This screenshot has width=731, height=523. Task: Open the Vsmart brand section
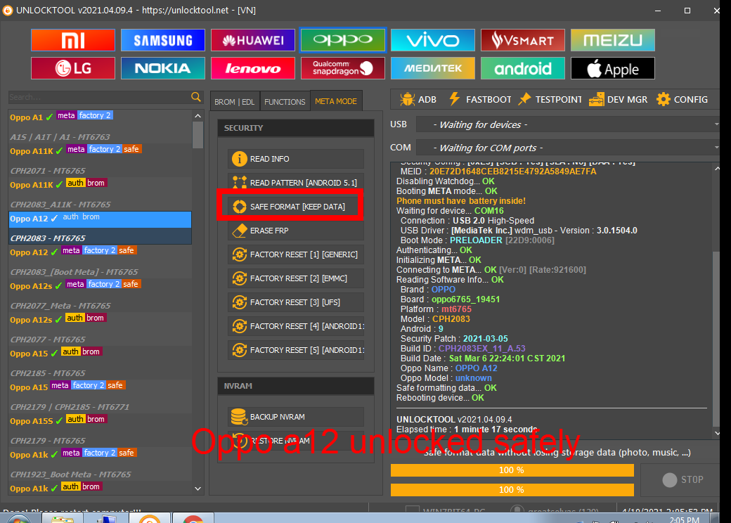coord(523,40)
